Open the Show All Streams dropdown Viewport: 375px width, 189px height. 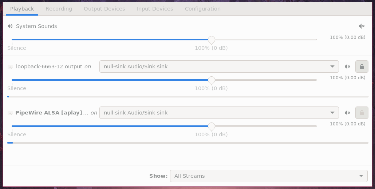pos(269,176)
